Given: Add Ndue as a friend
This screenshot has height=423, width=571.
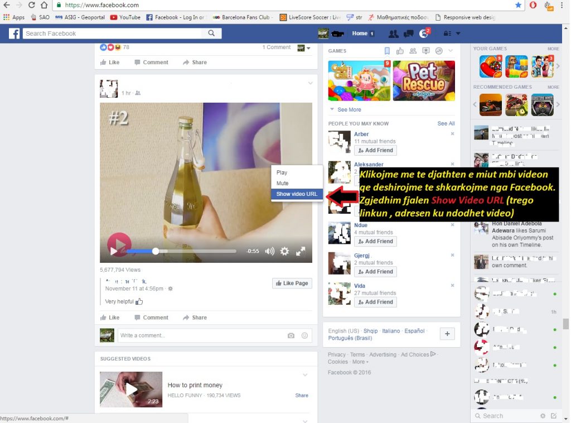Looking at the screenshot, I should tap(375, 242).
